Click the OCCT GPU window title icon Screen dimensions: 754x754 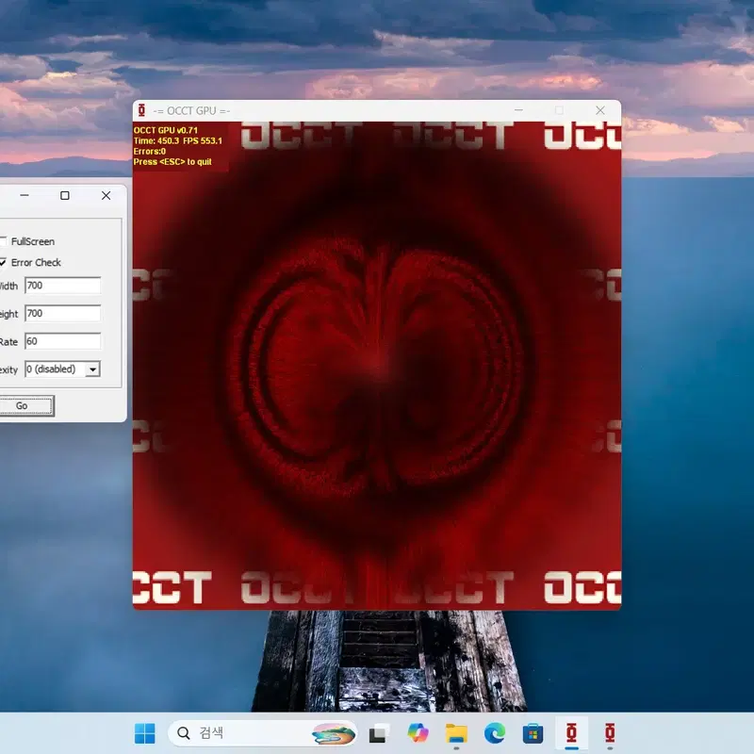pyautogui.click(x=141, y=110)
